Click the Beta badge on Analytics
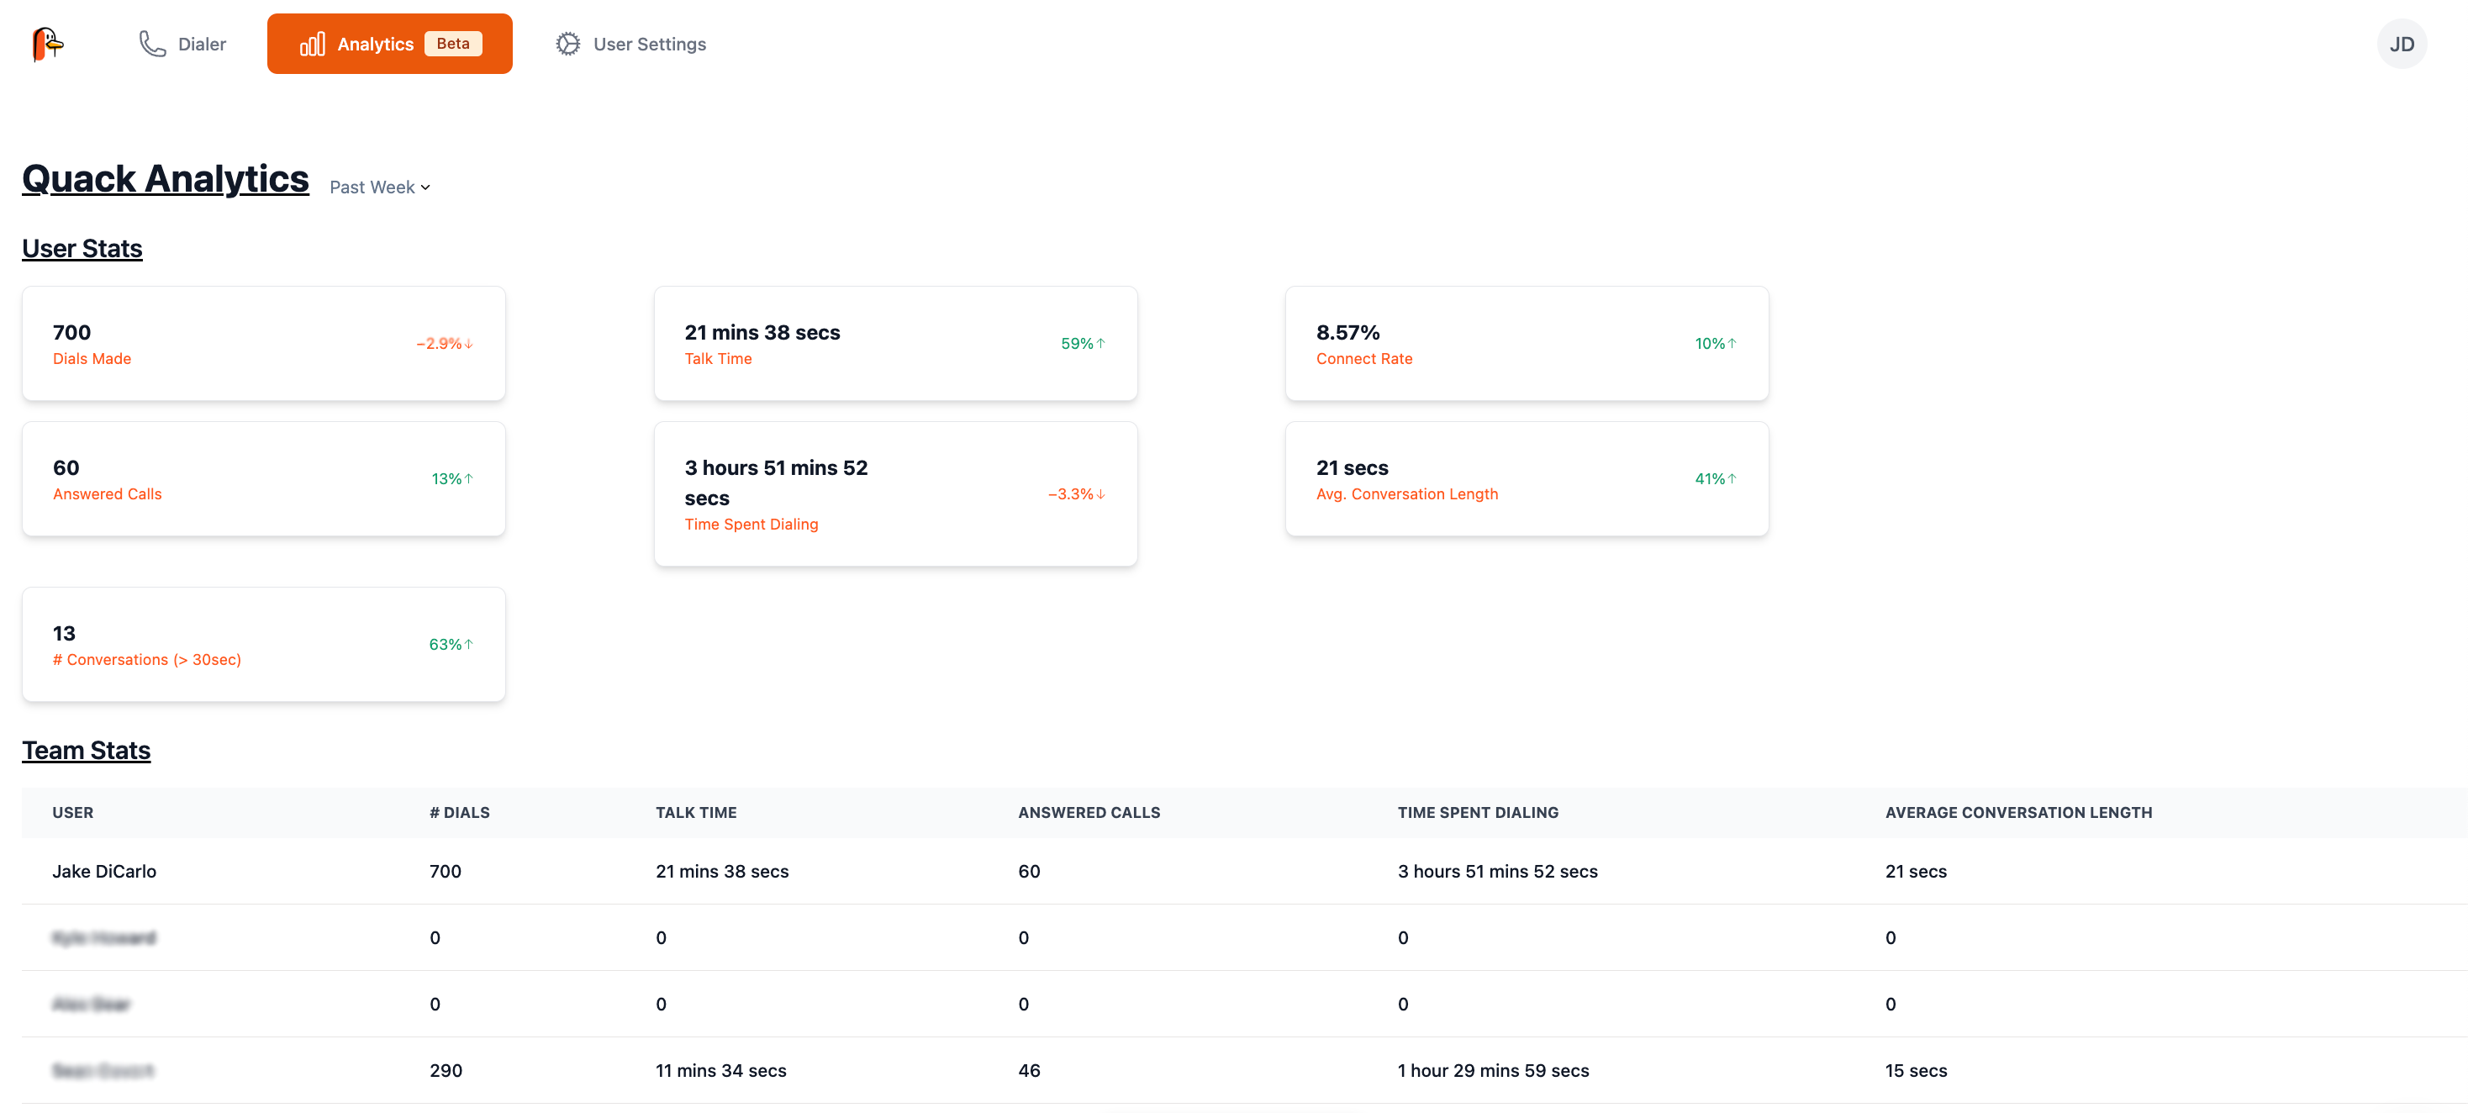The image size is (2468, 1113). point(453,44)
